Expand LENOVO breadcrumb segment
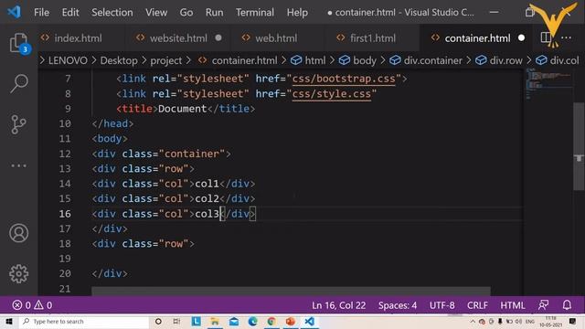The image size is (585, 329). [68, 60]
